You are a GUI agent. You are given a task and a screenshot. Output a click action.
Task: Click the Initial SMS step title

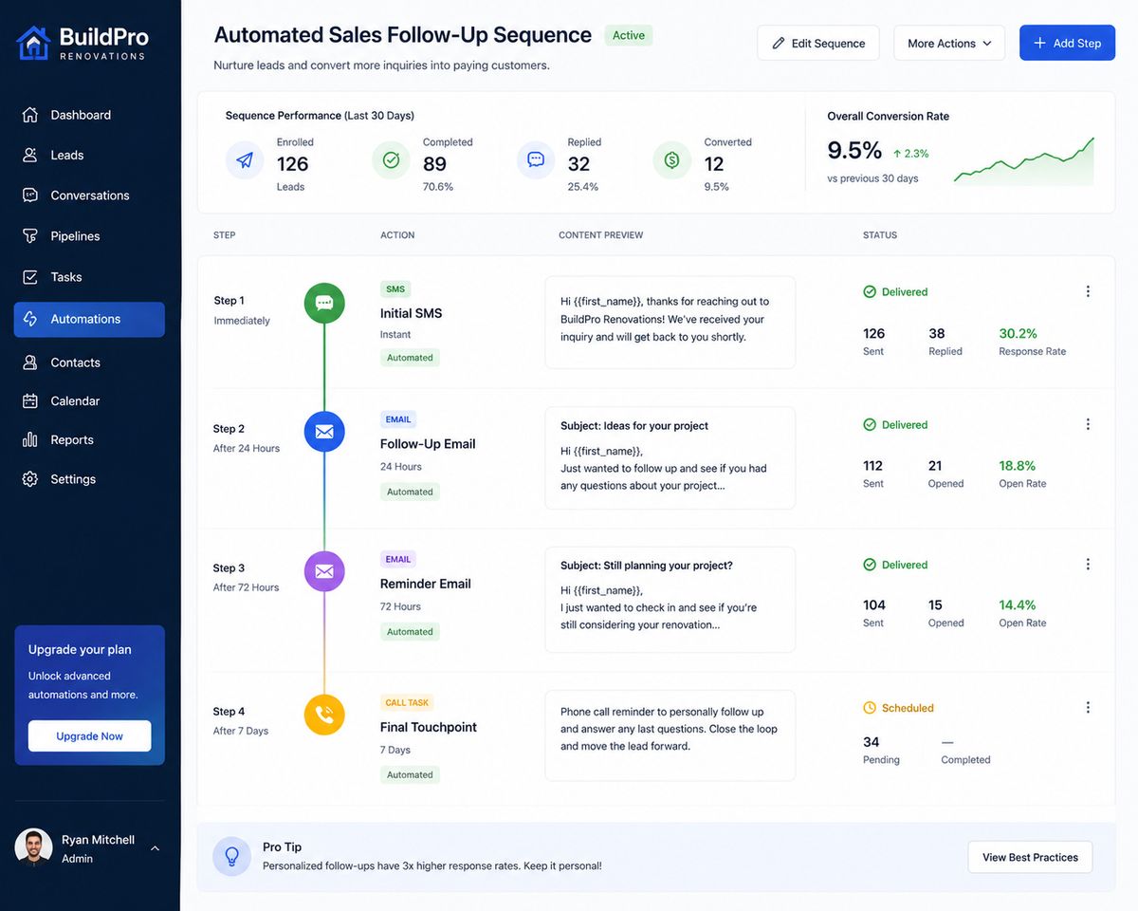click(412, 313)
